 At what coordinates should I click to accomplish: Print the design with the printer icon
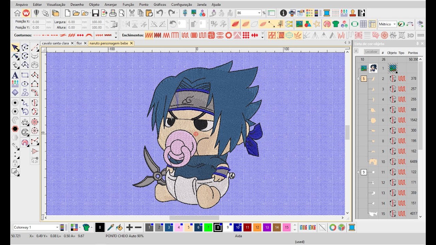point(113,13)
